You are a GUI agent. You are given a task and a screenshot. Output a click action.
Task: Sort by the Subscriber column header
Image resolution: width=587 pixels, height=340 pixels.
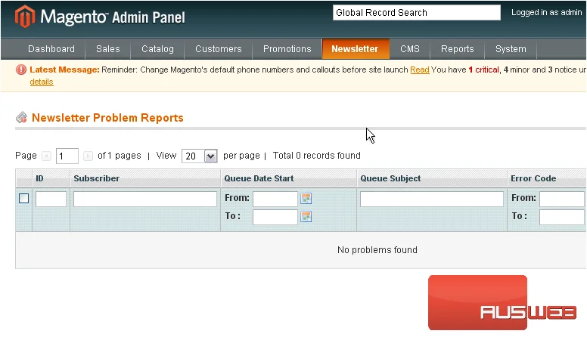coord(97,178)
